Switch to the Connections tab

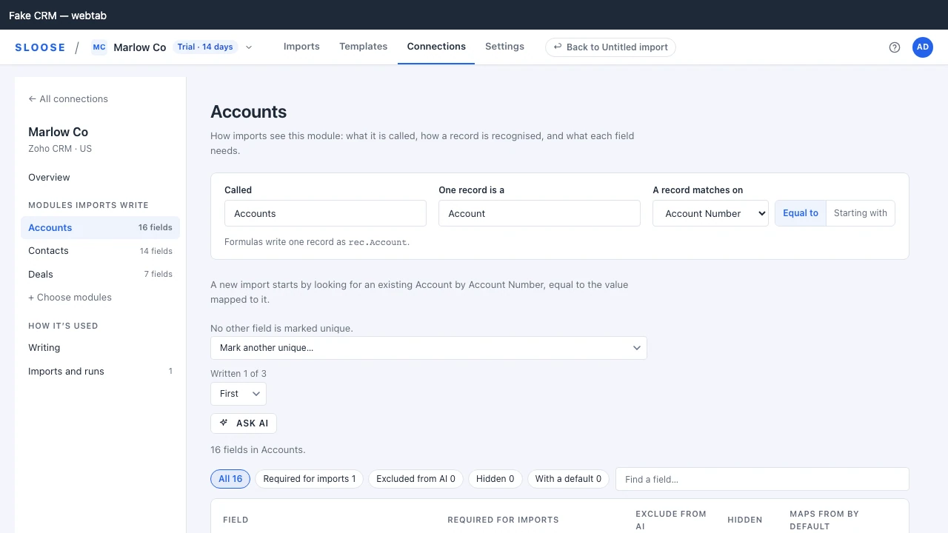click(x=436, y=47)
